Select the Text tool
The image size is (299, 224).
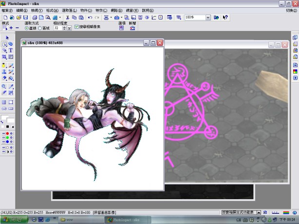point(11,50)
